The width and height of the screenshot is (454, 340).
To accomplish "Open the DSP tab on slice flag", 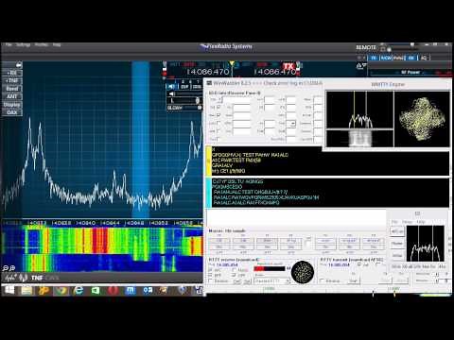I will click(x=184, y=87).
